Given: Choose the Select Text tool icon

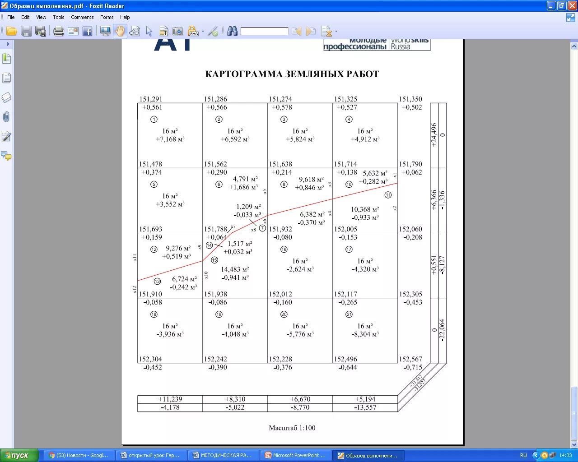Looking at the screenshot, I should 163,31.
